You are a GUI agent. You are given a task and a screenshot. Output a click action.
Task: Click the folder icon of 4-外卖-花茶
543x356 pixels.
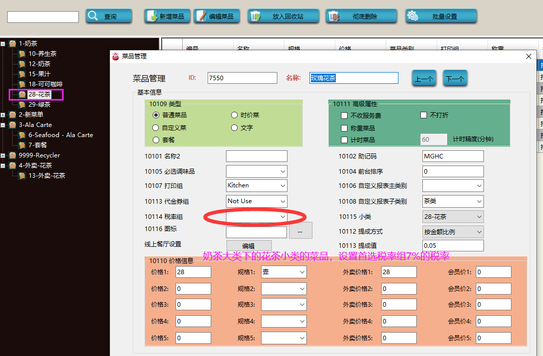tap(12, 166)
